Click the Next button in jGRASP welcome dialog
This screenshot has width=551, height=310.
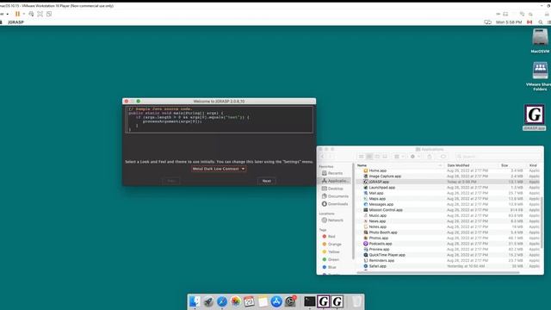tap(267, 181)
